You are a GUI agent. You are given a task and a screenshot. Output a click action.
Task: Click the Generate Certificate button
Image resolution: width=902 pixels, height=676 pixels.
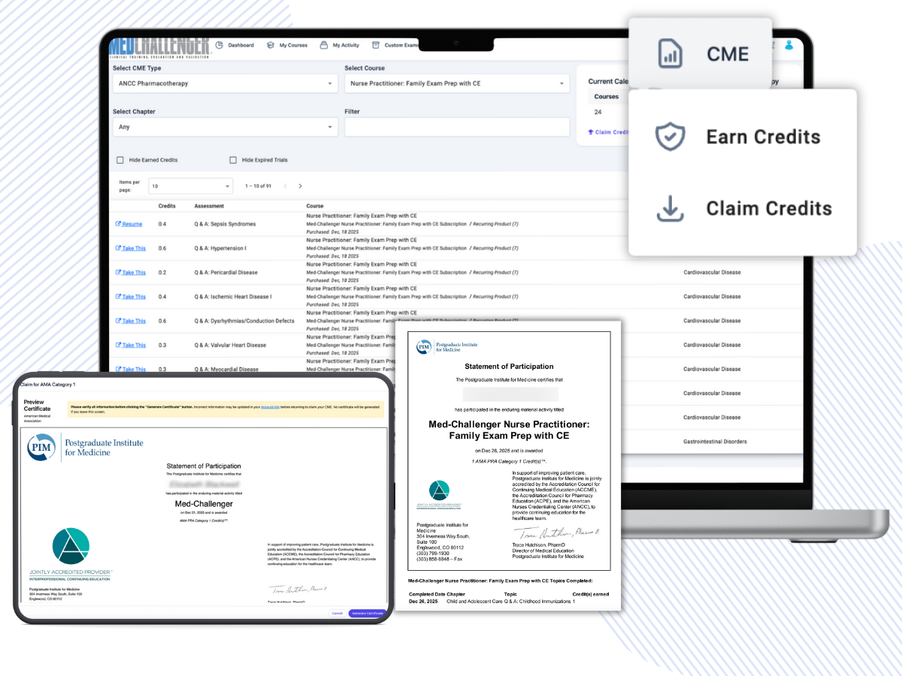367,613
